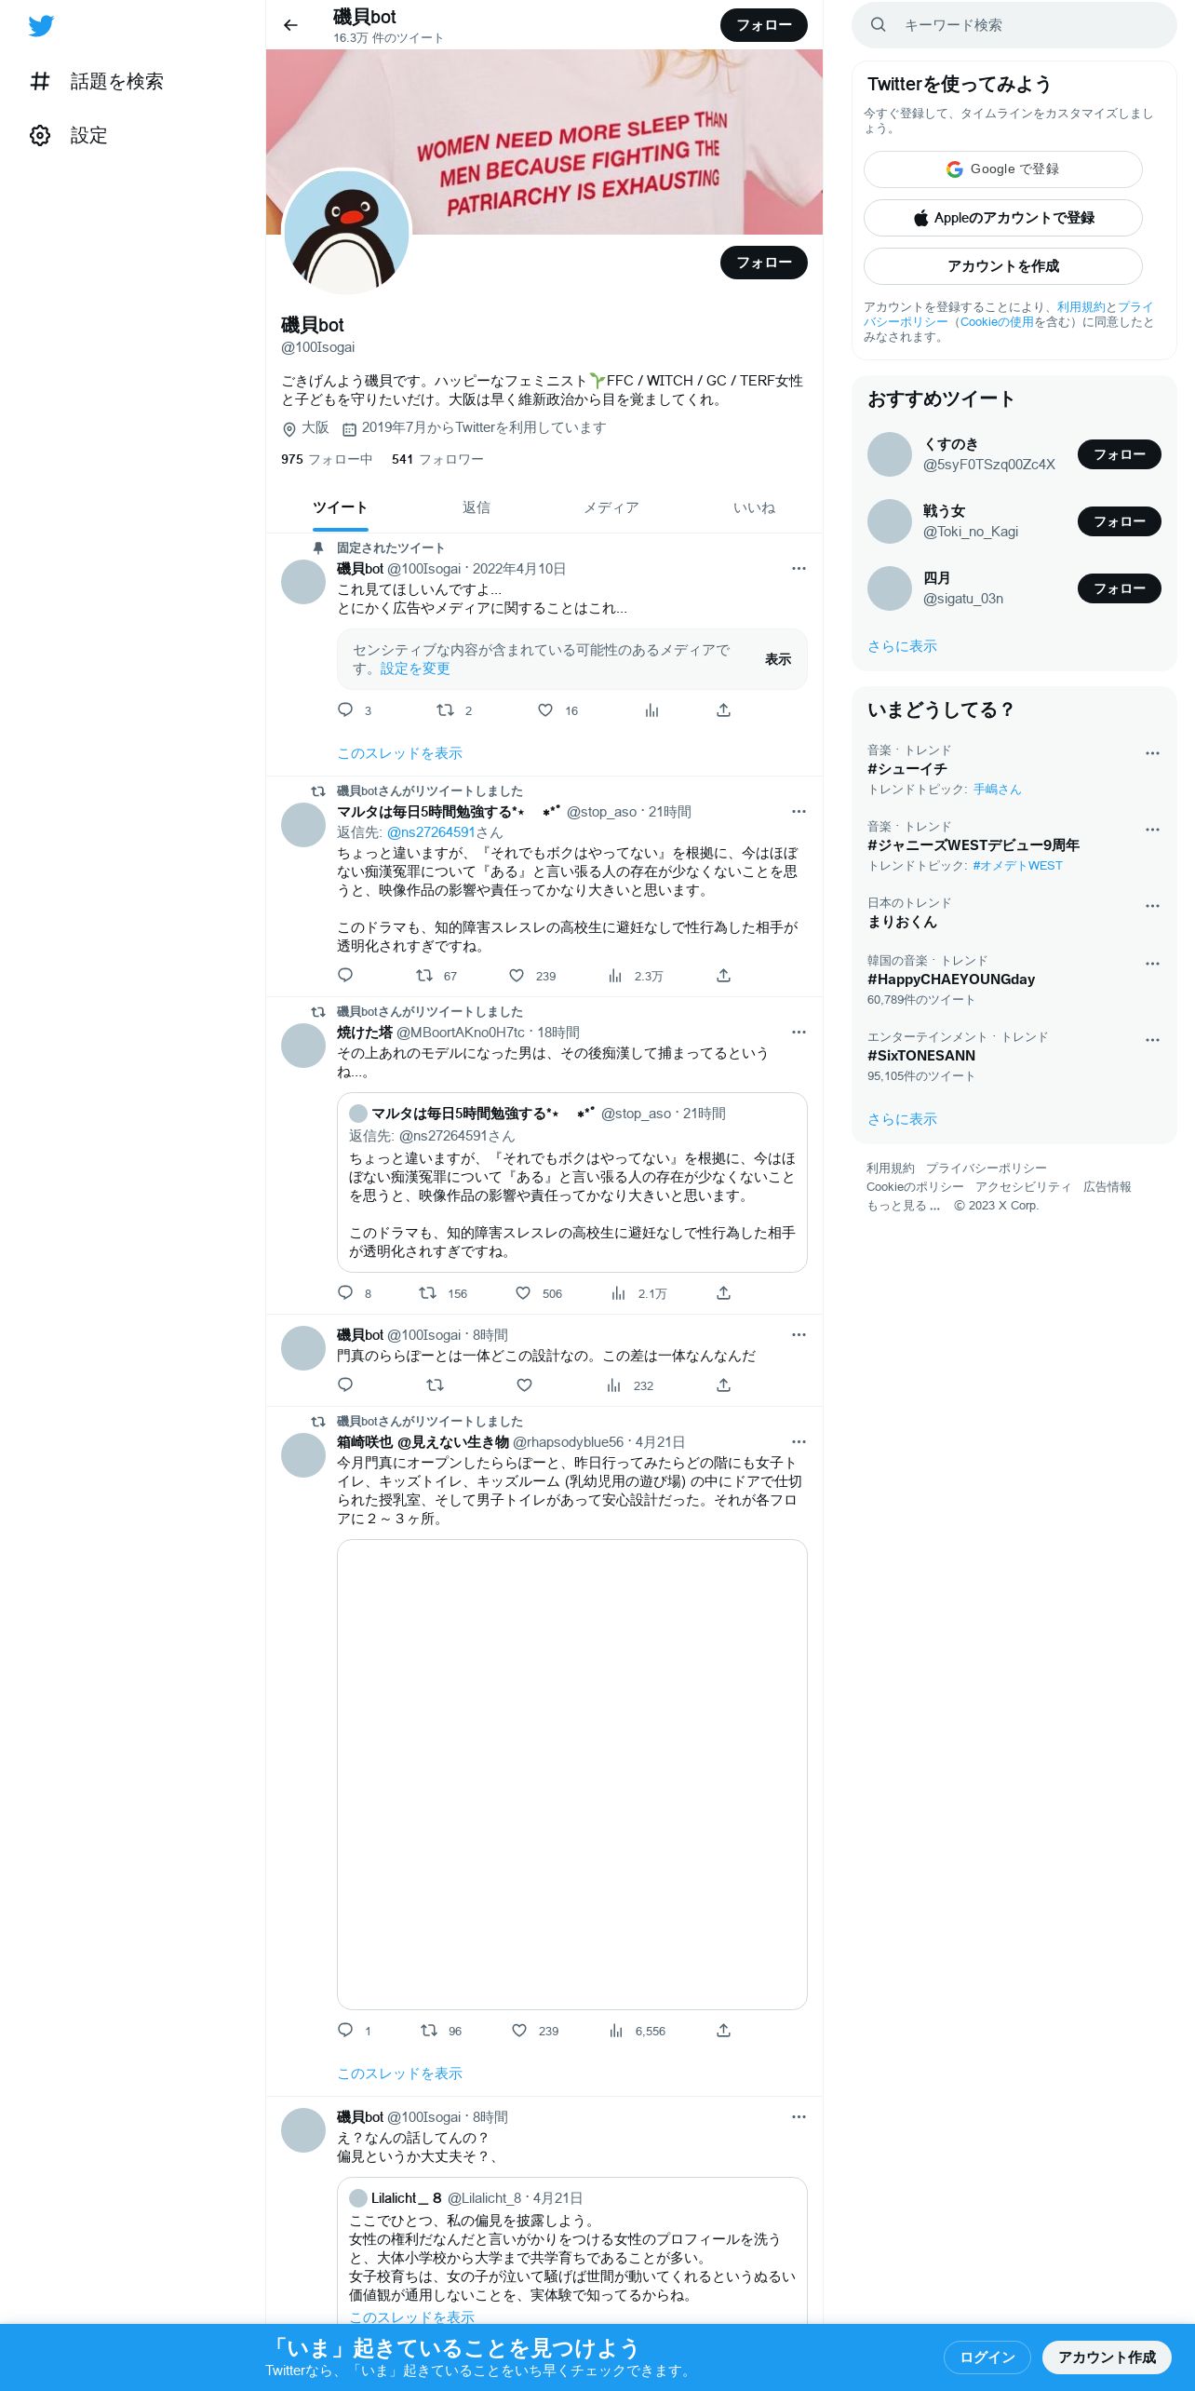Screen dimensions: 1195x2391
Task: Retweet 焼けた塔 tweet with 156 retweets
Action: click(x=427, y=1292)
